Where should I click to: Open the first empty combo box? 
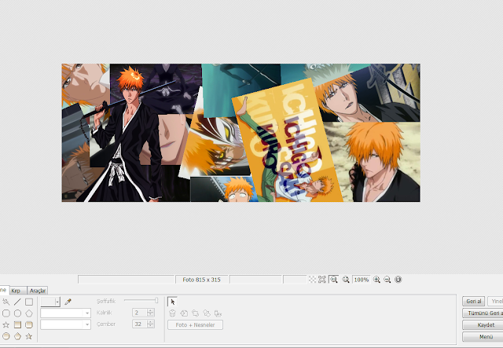65,313
